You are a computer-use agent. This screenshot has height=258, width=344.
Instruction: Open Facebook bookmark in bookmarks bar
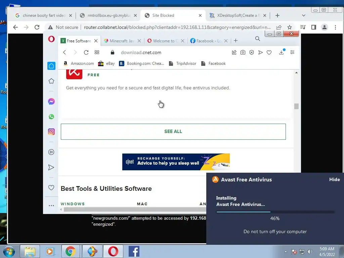pyautogui.click(x=213, y=63)
